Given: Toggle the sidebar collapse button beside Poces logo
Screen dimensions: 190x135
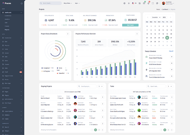Looking at the screenshot, I should 21,3.
